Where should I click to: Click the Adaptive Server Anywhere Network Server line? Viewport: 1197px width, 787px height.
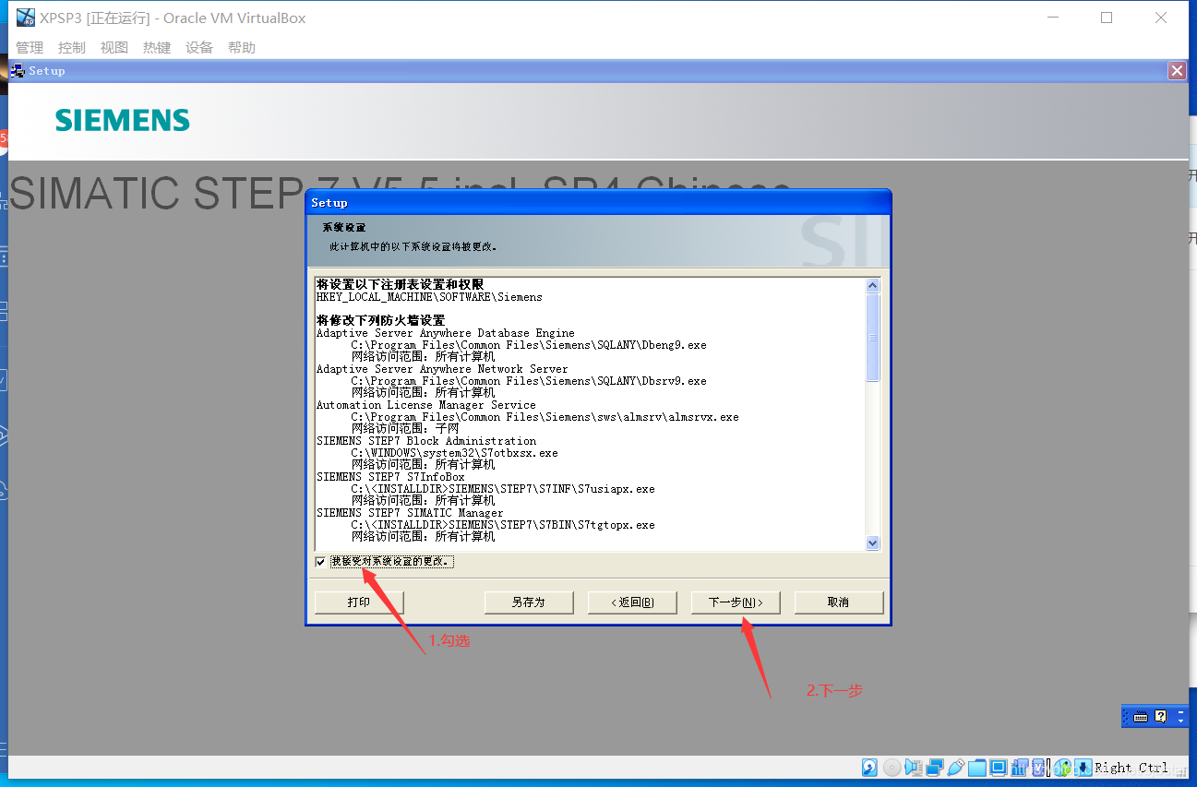pos(442,369)
